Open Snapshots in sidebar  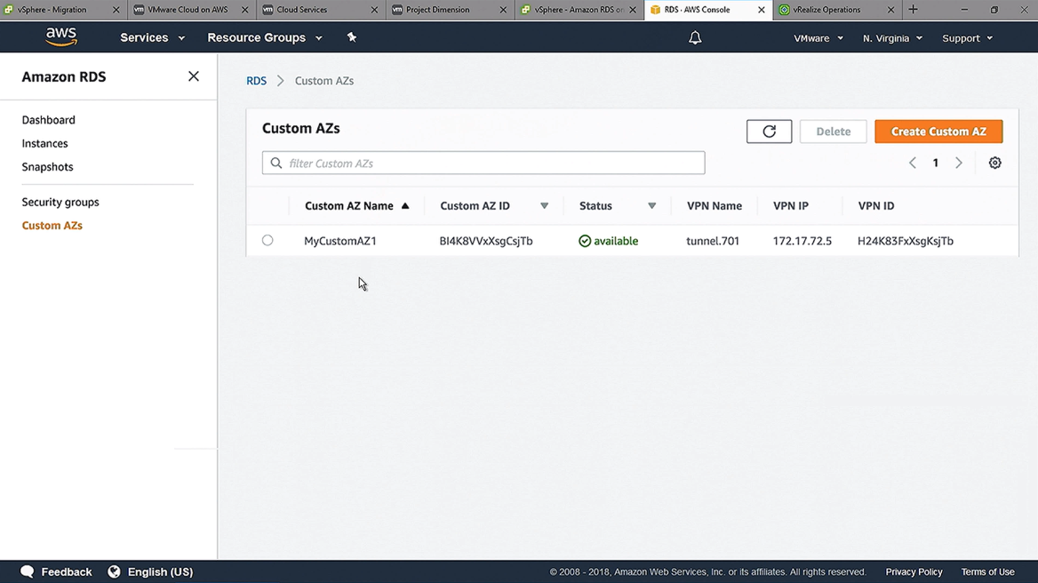click(x=47, y=167)
